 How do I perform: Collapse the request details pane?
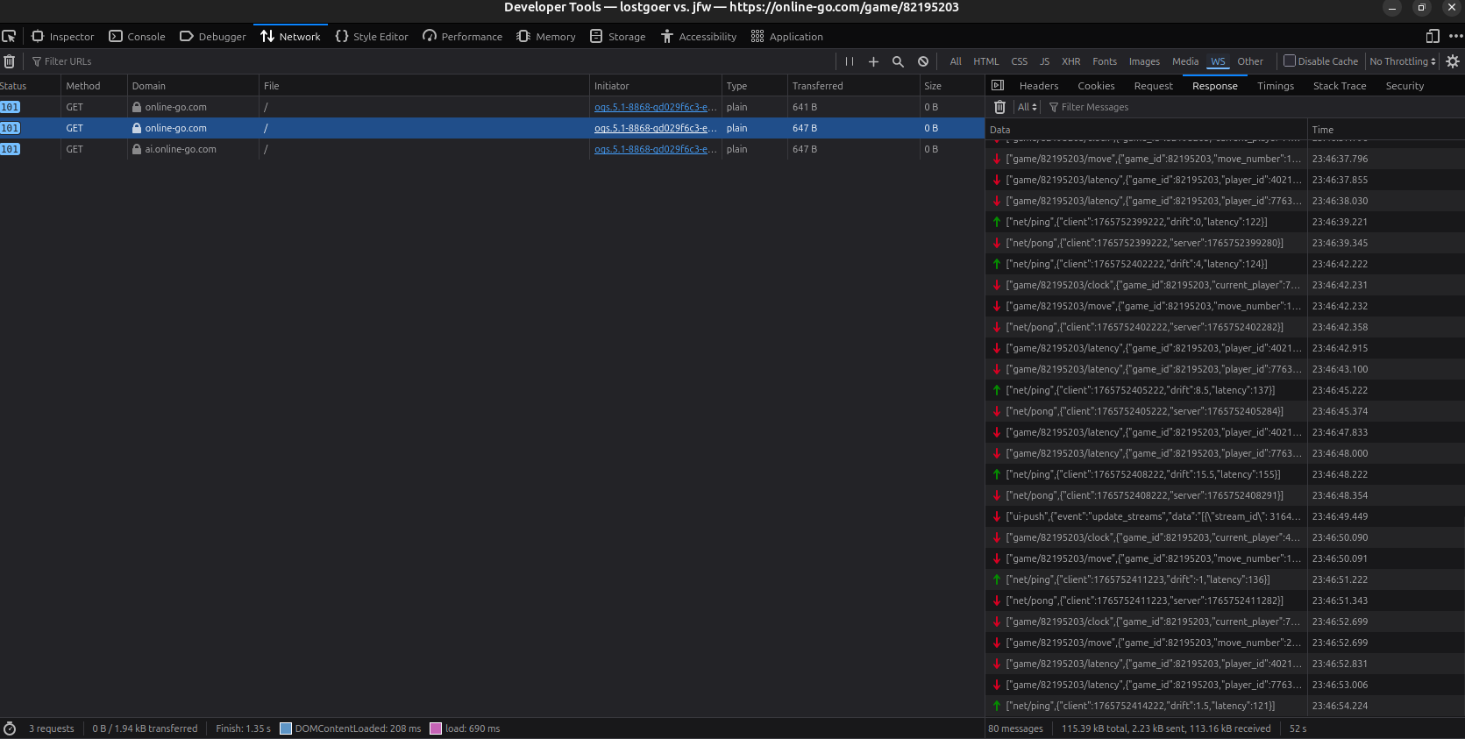(998, 86)
